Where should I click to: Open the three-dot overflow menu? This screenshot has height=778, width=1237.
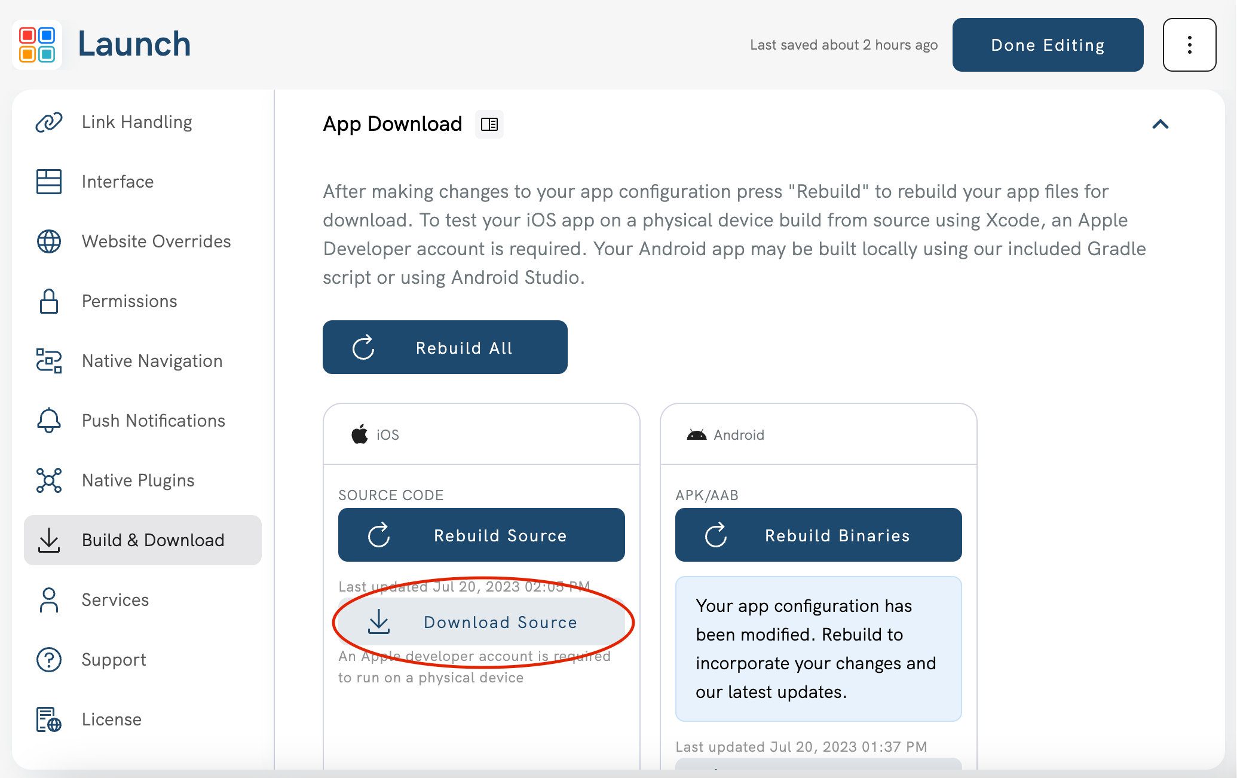point(1188,44)
